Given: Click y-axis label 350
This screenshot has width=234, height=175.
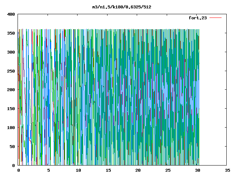Looking at the screenshot, I should tap(11, 33).
